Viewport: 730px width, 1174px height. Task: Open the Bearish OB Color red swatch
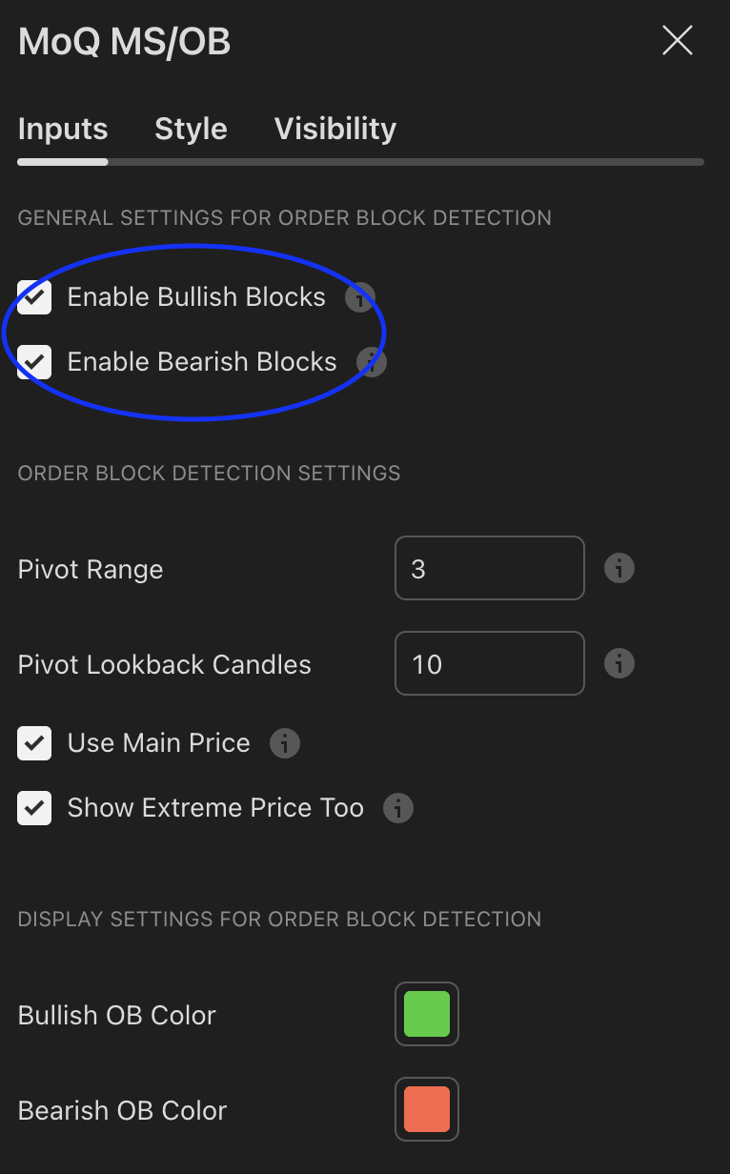click(x=427, y=1109)
